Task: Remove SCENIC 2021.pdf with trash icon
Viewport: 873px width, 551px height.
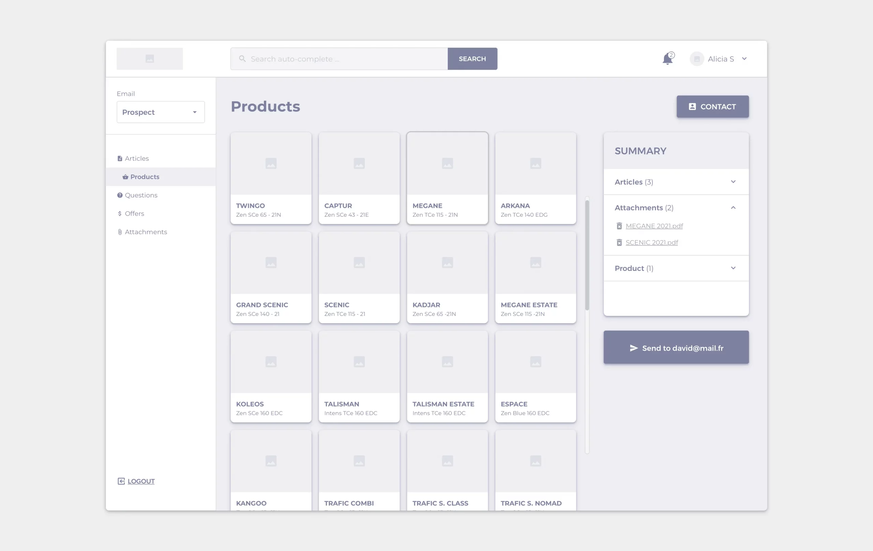Action: tap(619, 243)
